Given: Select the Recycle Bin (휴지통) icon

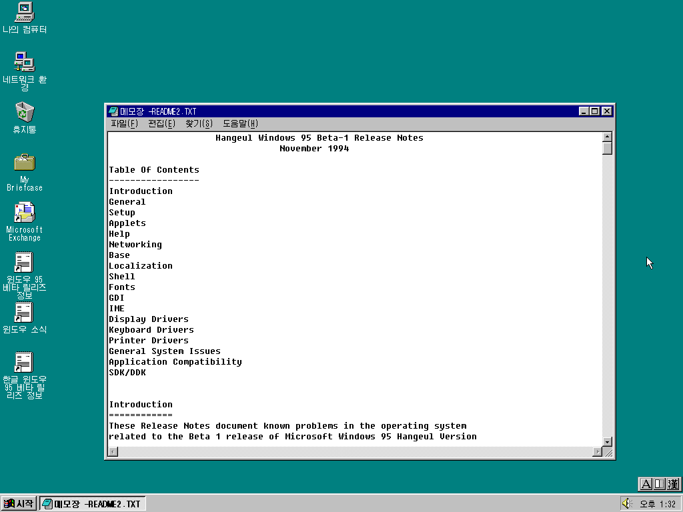Looking at the screenshot, I should pyautogui.click(x=25, y=117).
